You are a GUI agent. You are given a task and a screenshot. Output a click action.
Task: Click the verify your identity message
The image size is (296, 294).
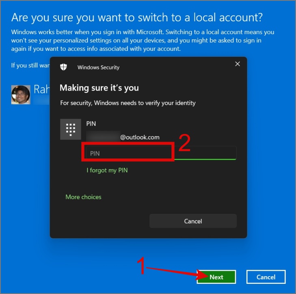click(x=128, y=103)
